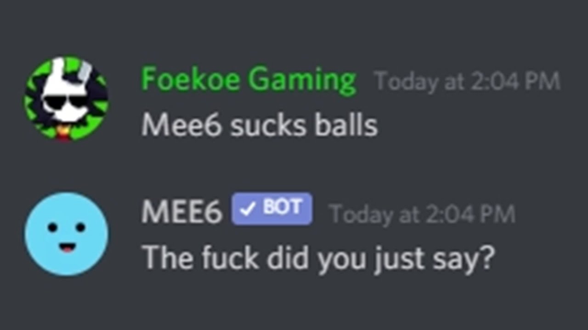The height and width of the screenshot is (330, 588).
Task: Click the smiling mouth on MEE6 avatar
Action: tap(67, 248)
